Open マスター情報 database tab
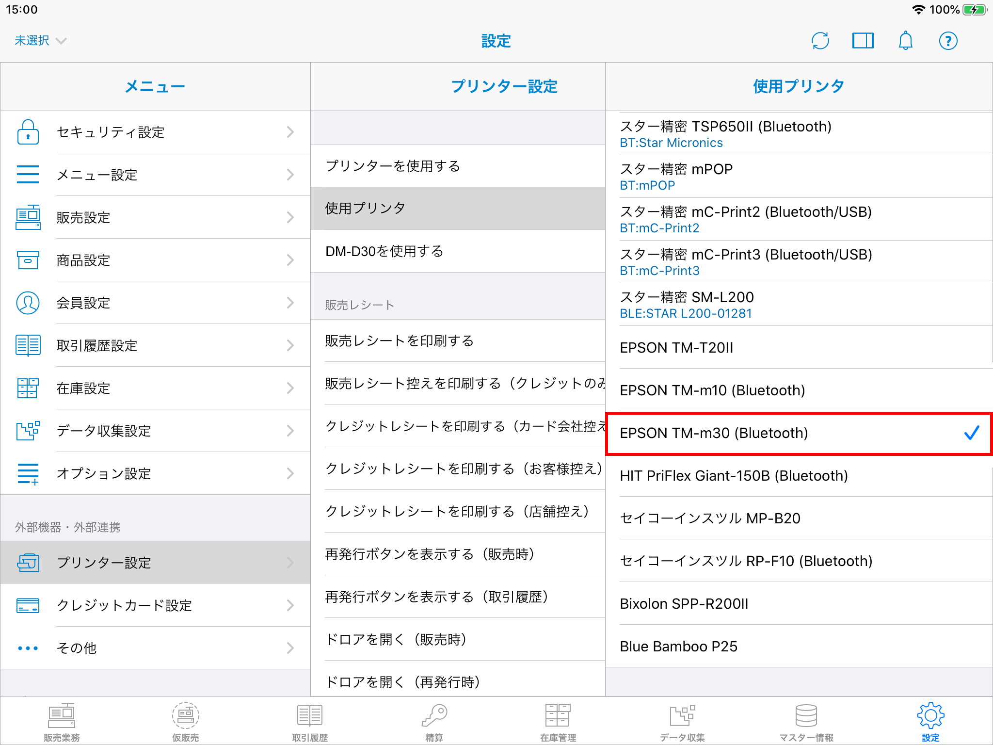The width and height of the screenshot is (993, 745). 806,722
